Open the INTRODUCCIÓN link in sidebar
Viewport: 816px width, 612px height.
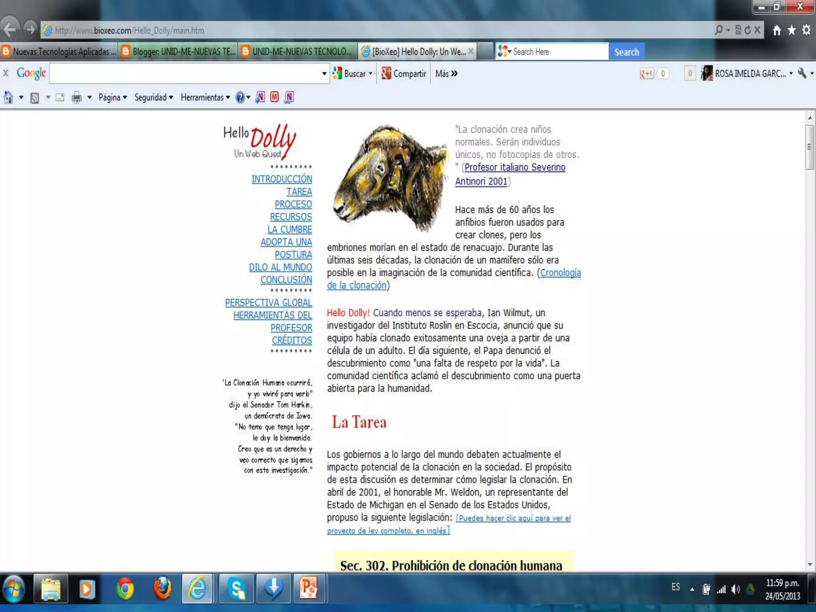[x=281, y=179]
